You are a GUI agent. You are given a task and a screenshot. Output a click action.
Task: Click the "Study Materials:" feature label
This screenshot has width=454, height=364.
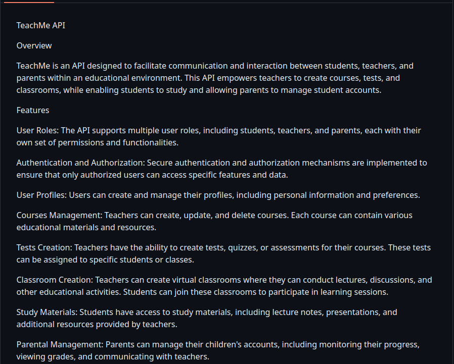pyautogui.click(x=47, y=312)
